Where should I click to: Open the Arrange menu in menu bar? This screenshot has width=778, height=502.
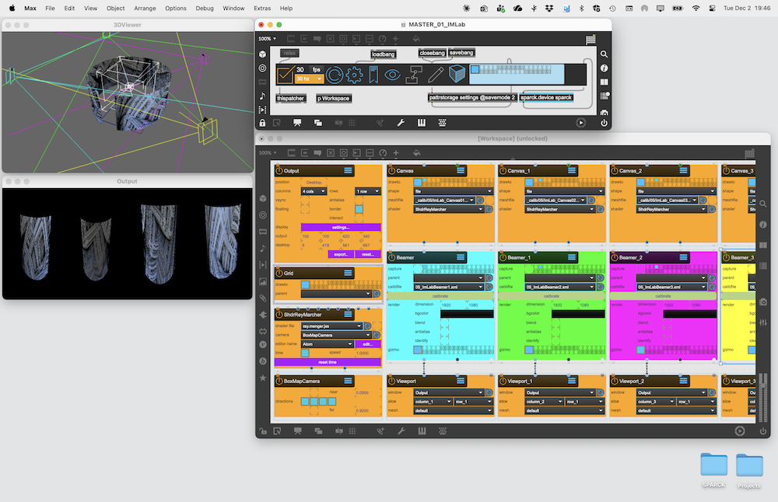(x=145, y=8)
